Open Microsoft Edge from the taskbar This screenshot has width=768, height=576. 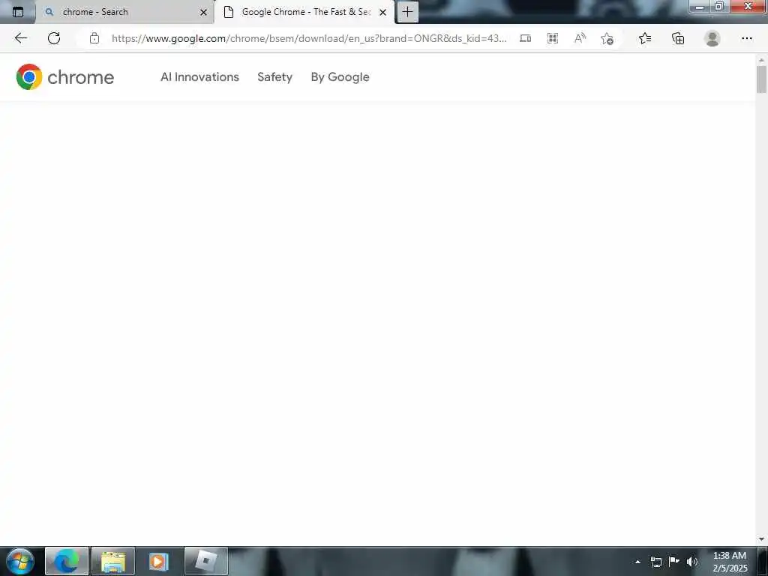67,561
